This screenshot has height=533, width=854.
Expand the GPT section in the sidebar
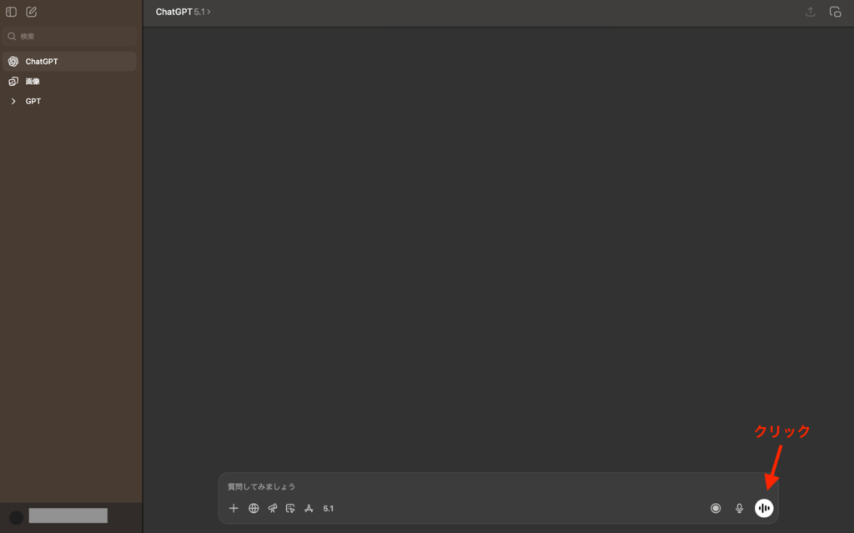pos(13,101)
